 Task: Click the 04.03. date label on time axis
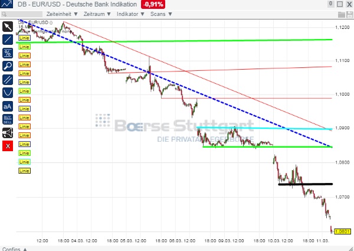tap(77, 241)
